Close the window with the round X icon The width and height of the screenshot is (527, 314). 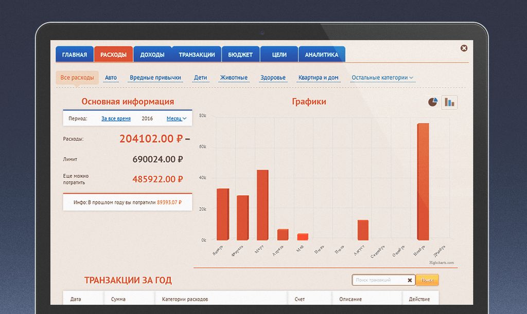[464, 48]
